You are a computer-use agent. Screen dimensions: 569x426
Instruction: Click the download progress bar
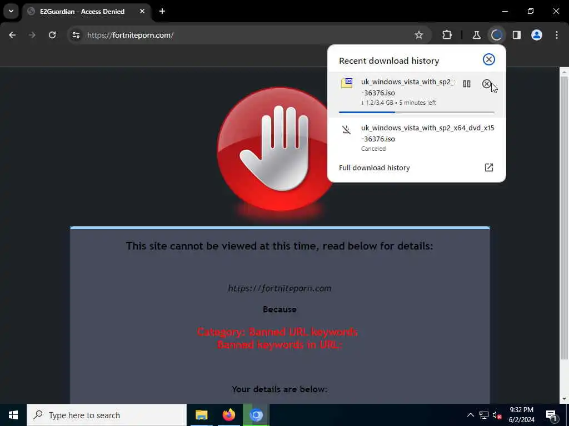(416, 112)
